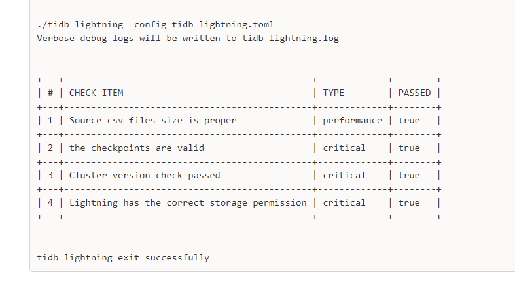Click the critical type in row 3
The image size is (515, 284).
tap(344, 175)
